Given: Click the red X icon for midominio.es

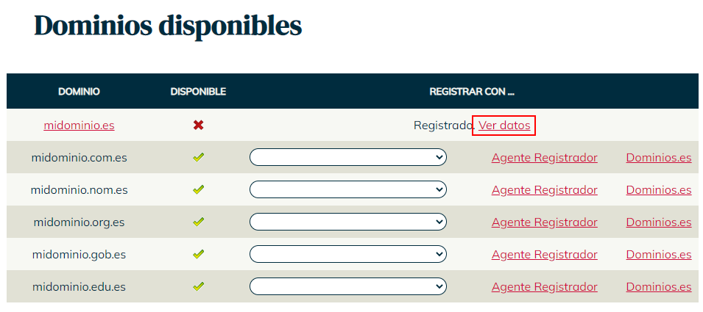Looking at the screenshot, I should click(x=198, y=126).
